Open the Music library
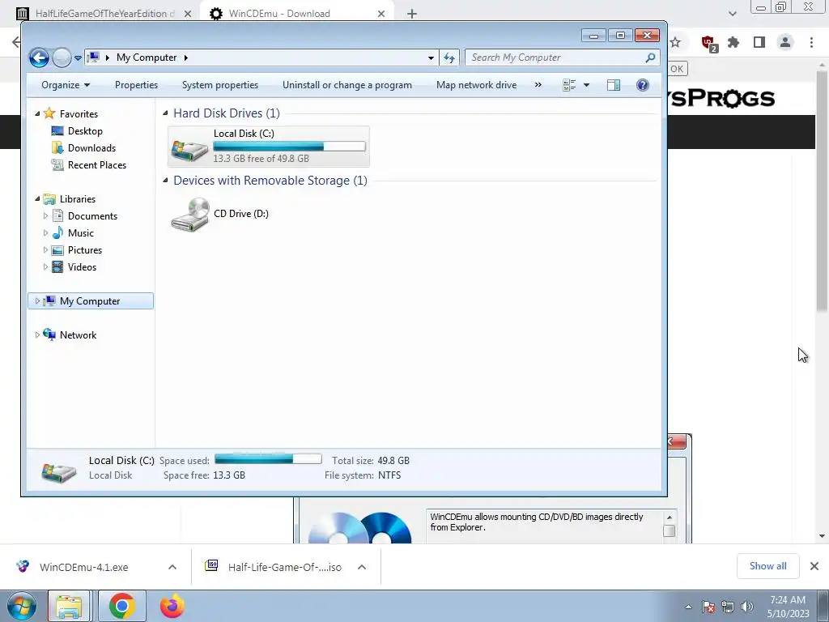 point(80,233)
